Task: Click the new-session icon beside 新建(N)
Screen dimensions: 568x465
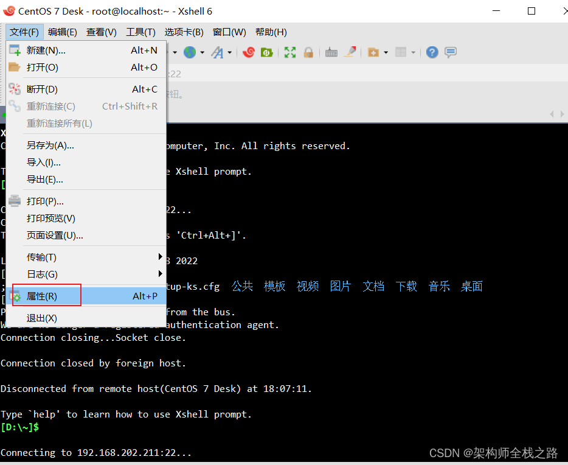Action: (15, 50)
